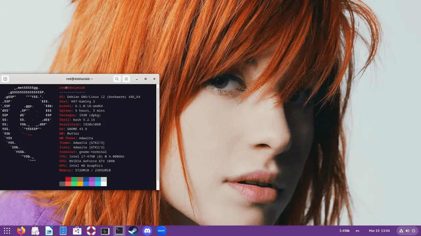This screenshot has height=236, width=421.
Task: Click the 3.49 network speed indicator
Action: click(344, 231)
